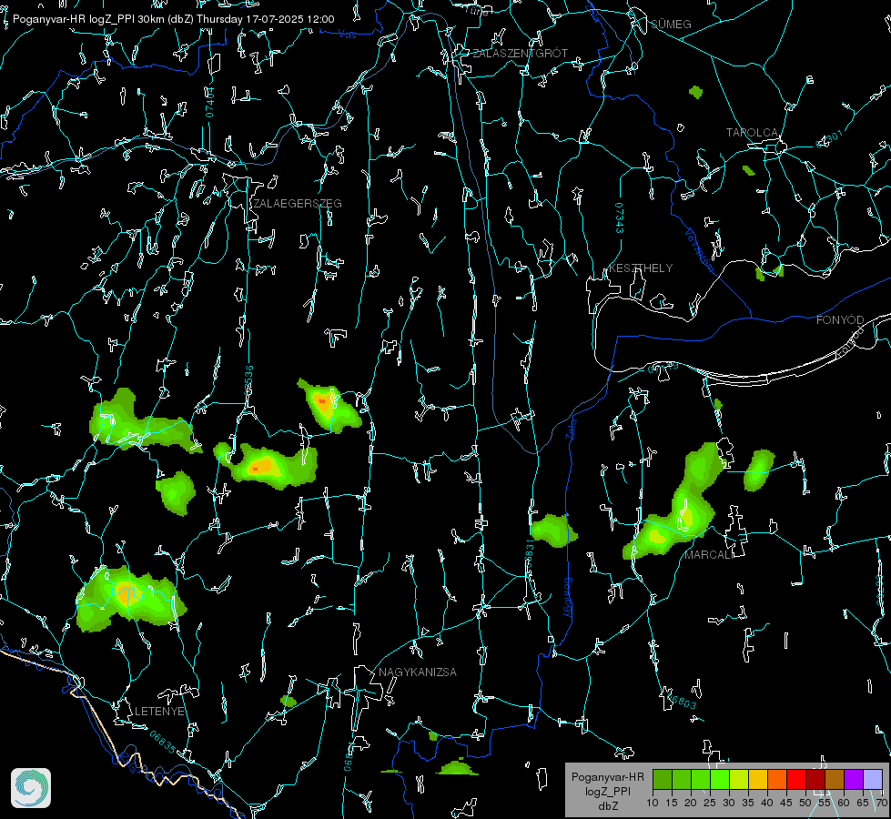Click the legend tick value 25

[x=710, y=803]
